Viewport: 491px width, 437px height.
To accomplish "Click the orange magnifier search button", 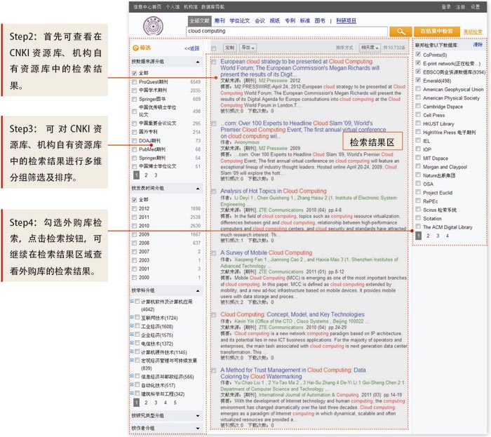I will (401, 32).
